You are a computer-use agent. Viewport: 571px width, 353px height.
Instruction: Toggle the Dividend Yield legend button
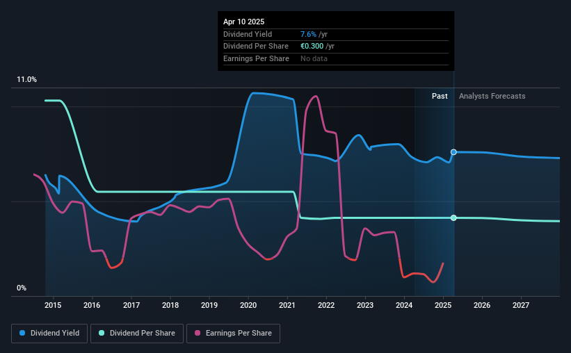[49, 334]
